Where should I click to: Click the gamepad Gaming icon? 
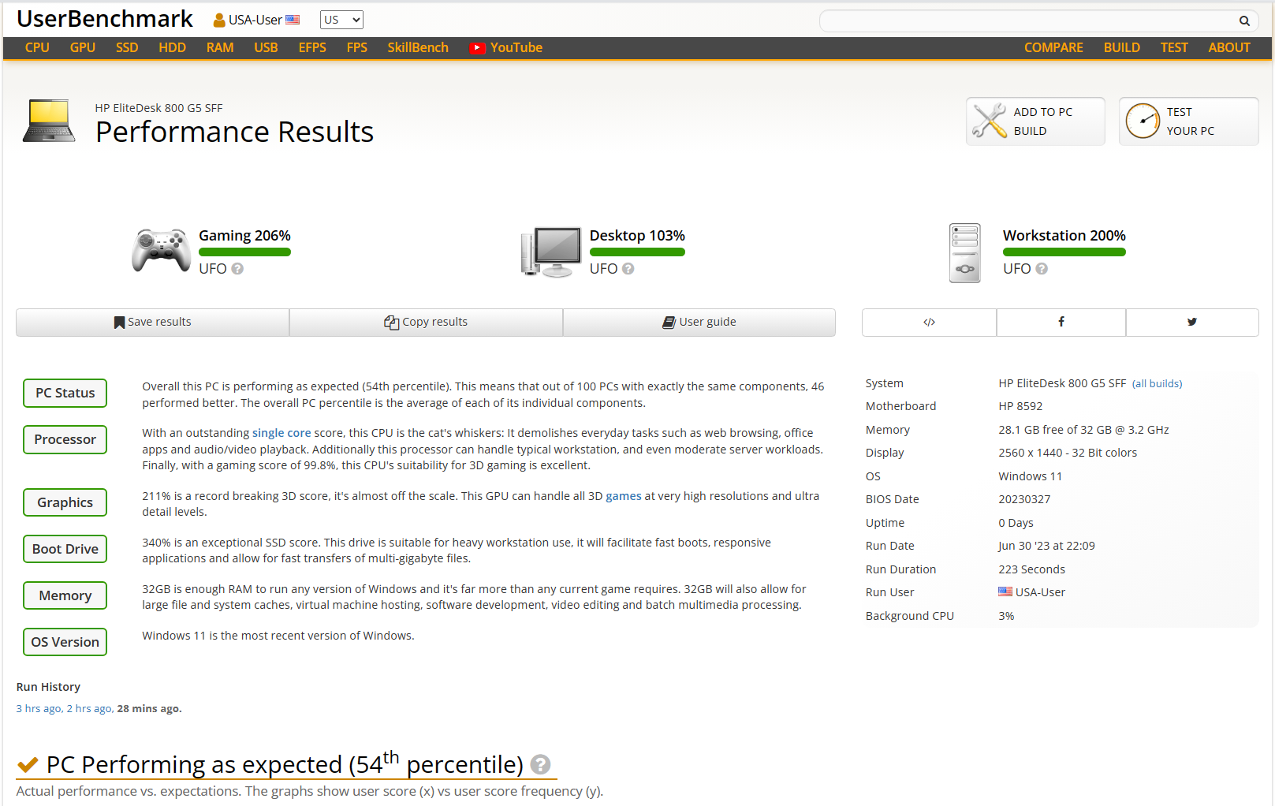coord(162,251)
